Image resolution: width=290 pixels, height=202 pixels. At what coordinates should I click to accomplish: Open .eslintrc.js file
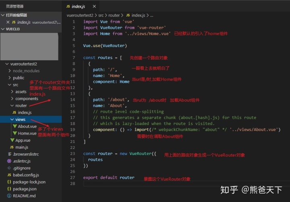tap(22, 161)
